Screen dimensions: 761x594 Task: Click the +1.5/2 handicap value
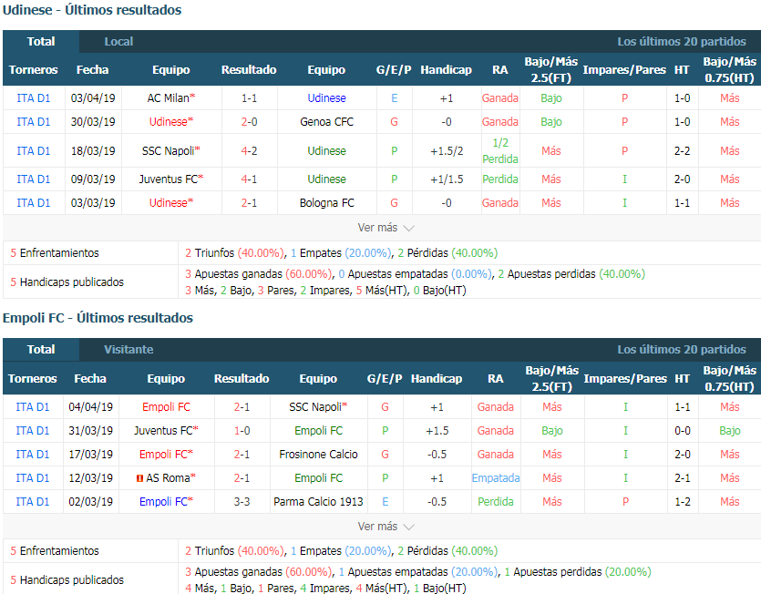click(447, 151)
